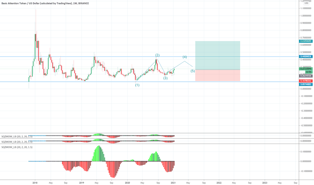This screenshot has height=185, width=314.
Task: Click the Basic Attention Token / US Dollar chart title
Action: click(45, 3)
